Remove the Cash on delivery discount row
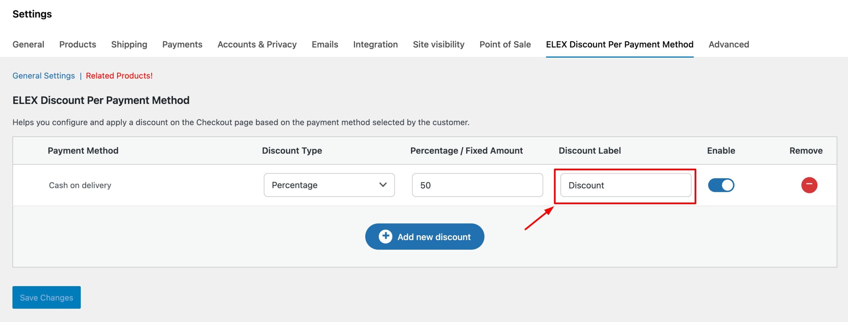Viewport: 848px width, 322px height. [809, 185]
